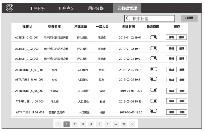Click tag id ATTRITUBE_U_02_002

coord(30,112)
